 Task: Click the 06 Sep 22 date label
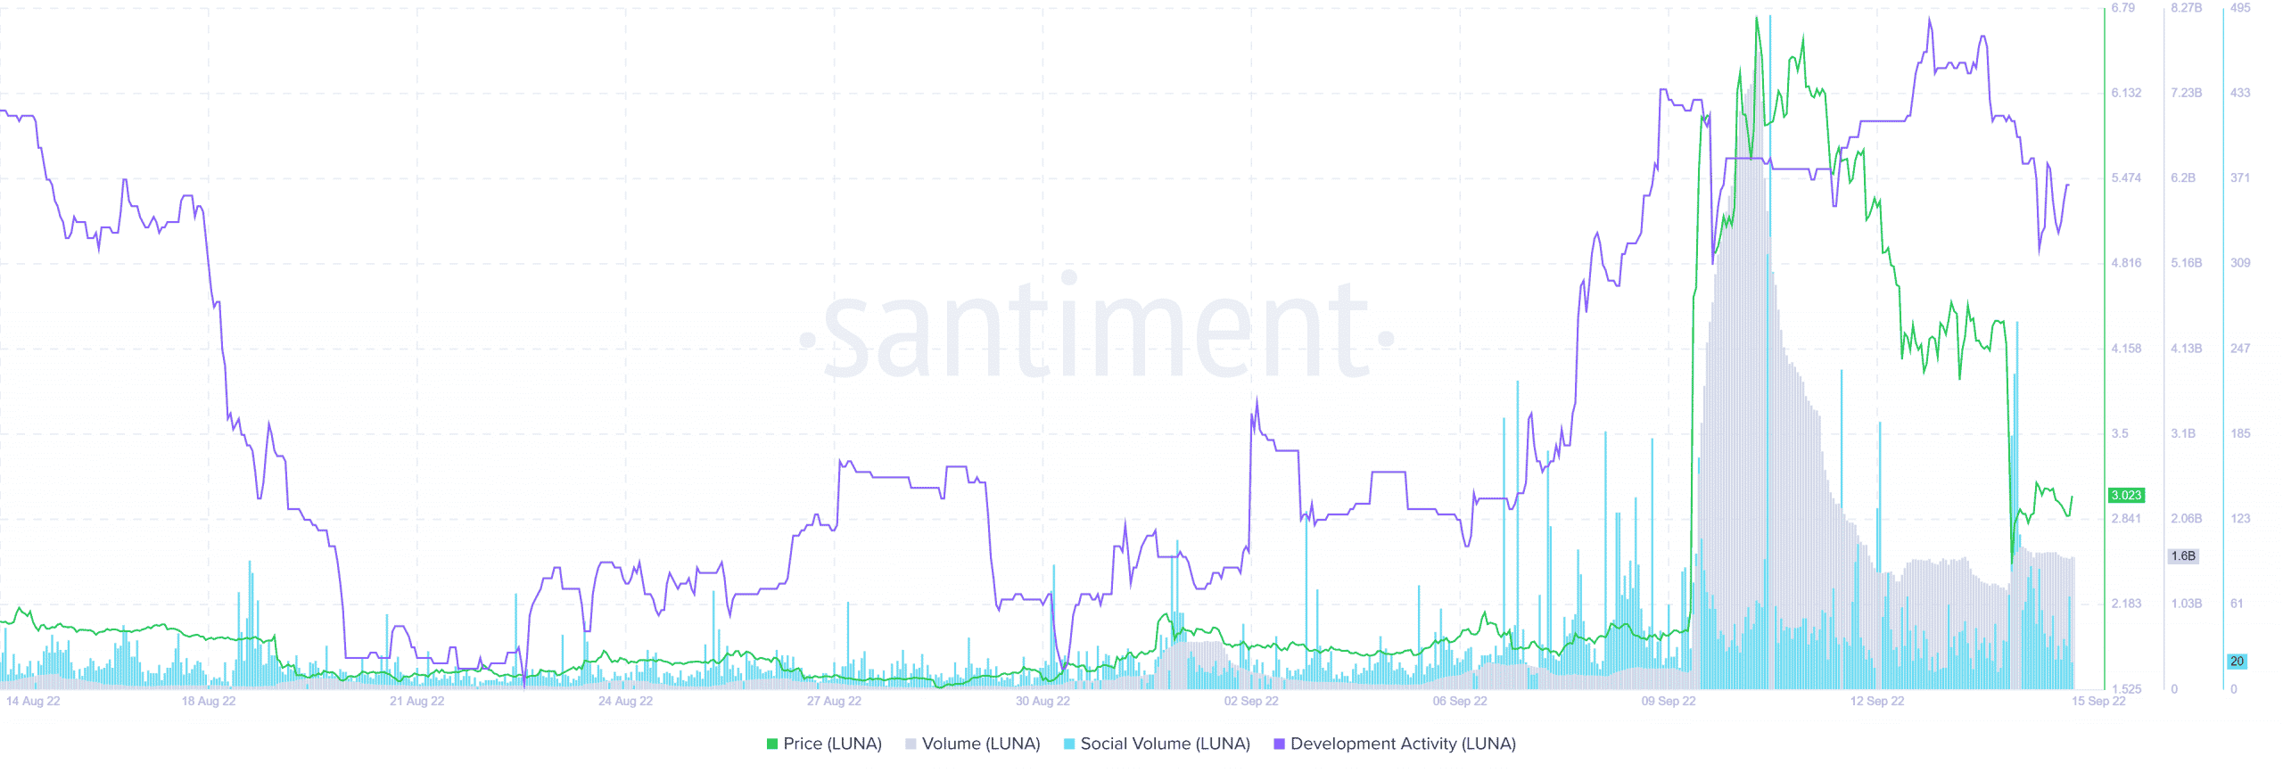click(1460, 701)
